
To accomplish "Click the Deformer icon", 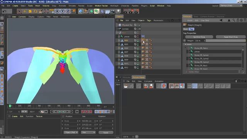I will pyautogui.click(x=102, y=11).
